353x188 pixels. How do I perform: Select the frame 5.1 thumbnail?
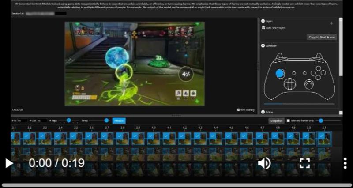(324, 139)
